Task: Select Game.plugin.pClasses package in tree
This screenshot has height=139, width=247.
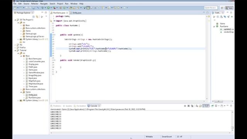Action: click(35, 36)
